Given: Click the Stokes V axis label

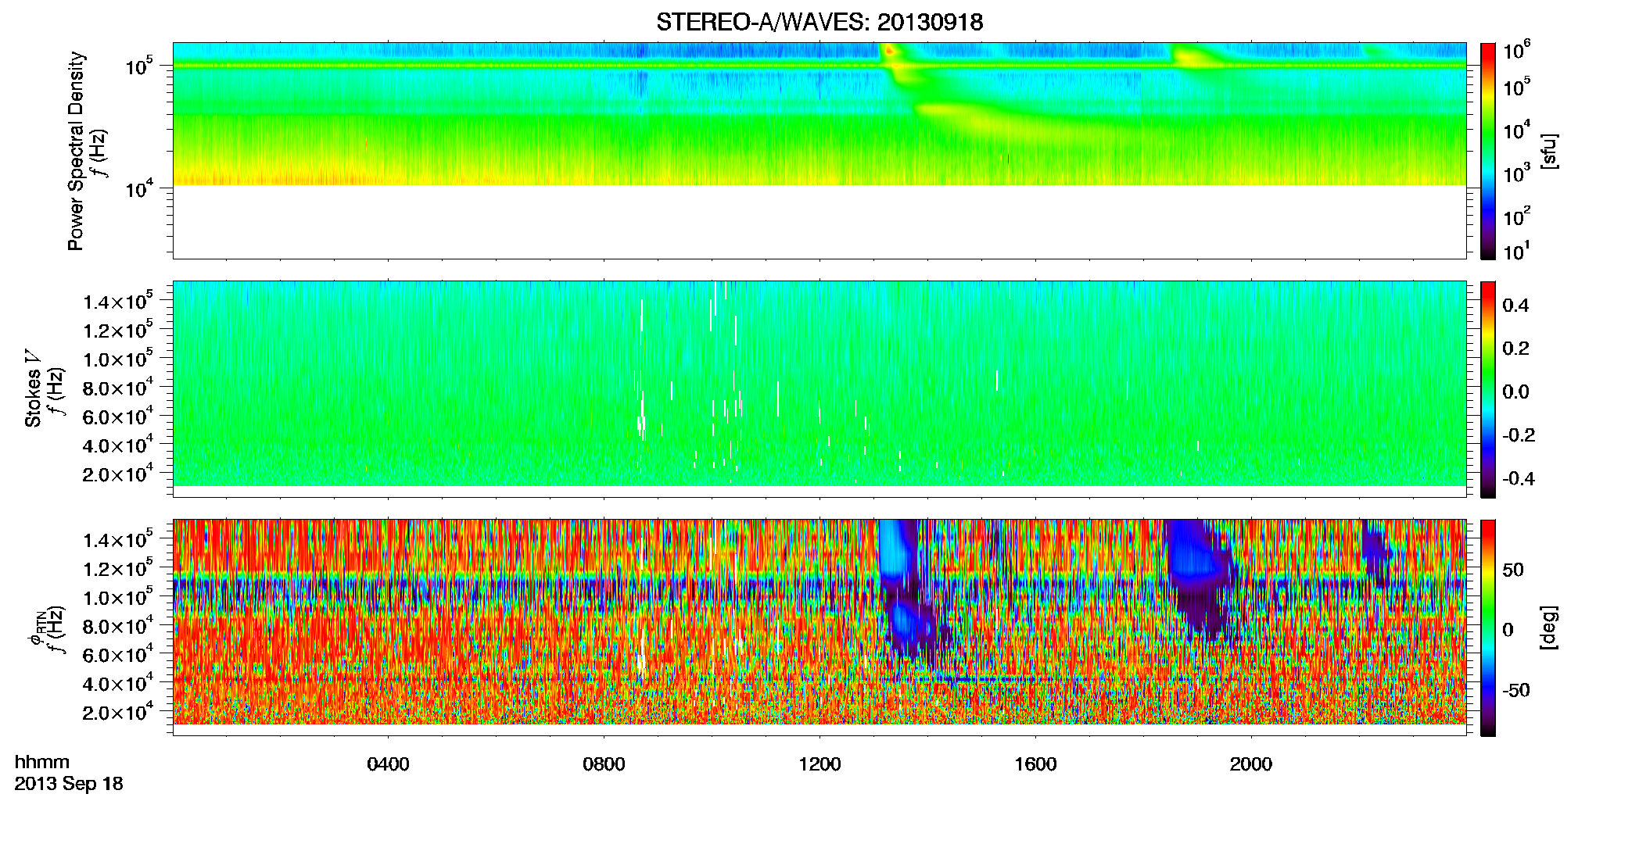Looking at the screenshot, I should [33, 389].
